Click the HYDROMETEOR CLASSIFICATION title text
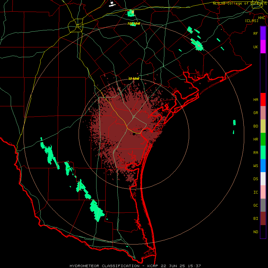Screen dimensions: 268x268 point(105,266)
